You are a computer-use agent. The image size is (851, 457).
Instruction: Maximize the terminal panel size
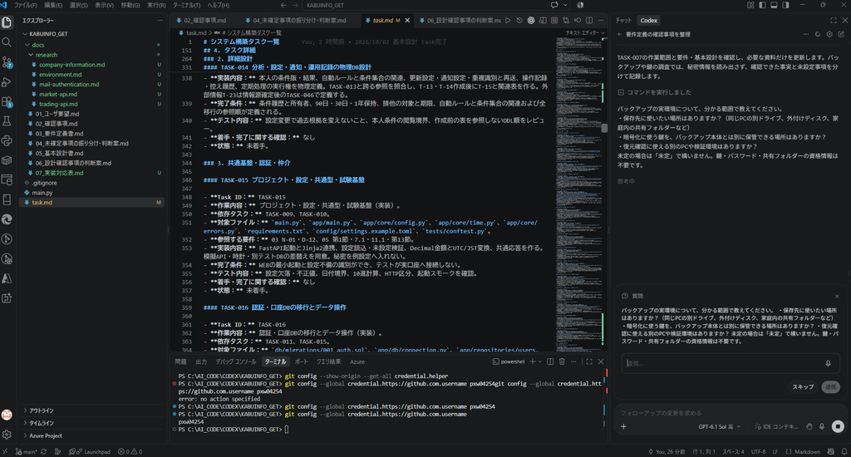pyautogui.click(x=589, y=361)
